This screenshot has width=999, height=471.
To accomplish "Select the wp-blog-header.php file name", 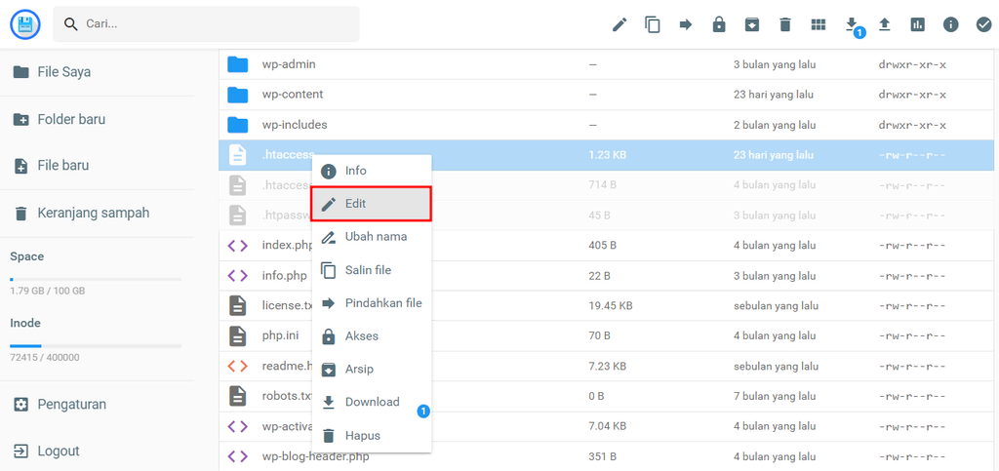I will pyautogui.click(x=315, y=456).
